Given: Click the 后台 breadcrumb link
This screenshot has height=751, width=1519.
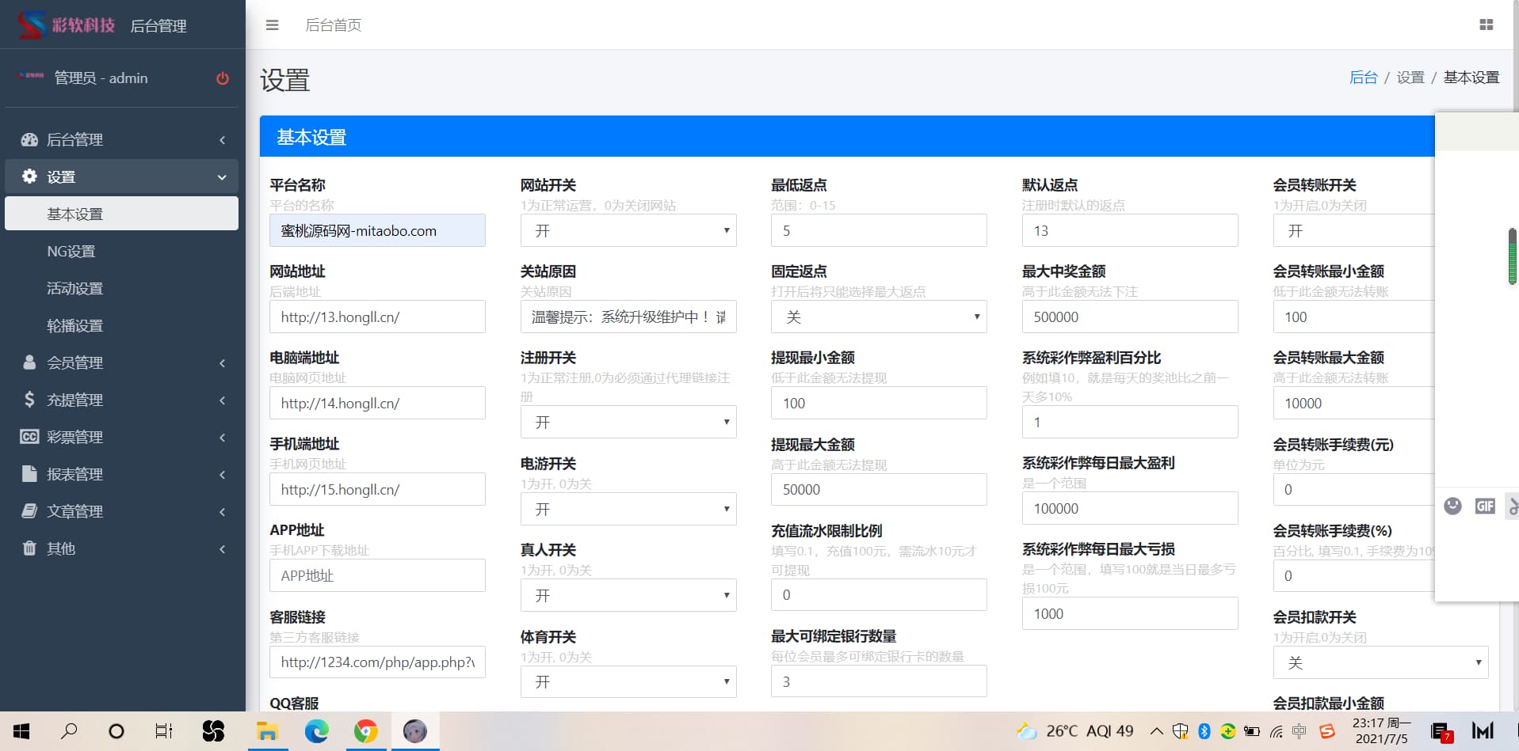Looking at the screenshot, I should [x=1363, y=78].
